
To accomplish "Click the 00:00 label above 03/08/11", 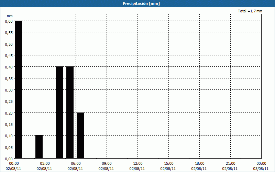I will pos(261,164).
